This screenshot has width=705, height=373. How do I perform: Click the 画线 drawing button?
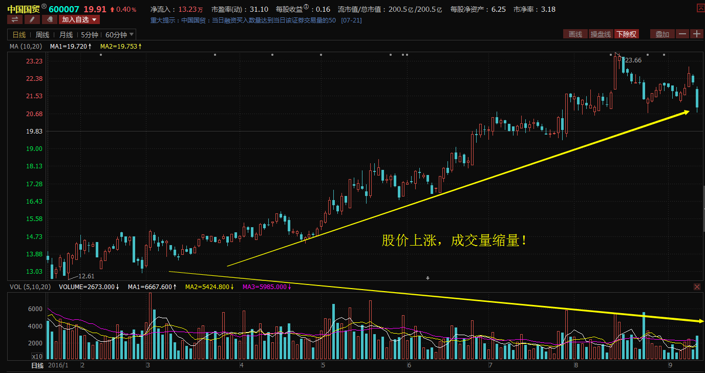pos(575,34)
